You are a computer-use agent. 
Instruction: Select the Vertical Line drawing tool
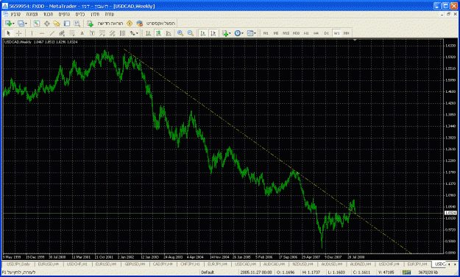pyautogui.click(x=32, y=33)
